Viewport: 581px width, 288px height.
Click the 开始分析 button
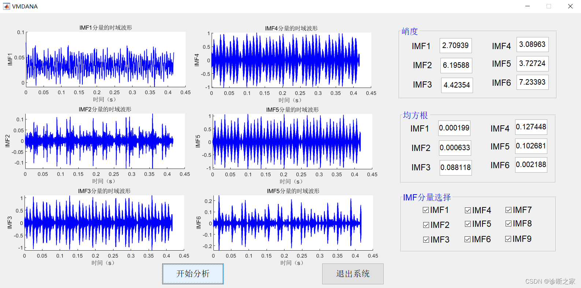(193, 274)
